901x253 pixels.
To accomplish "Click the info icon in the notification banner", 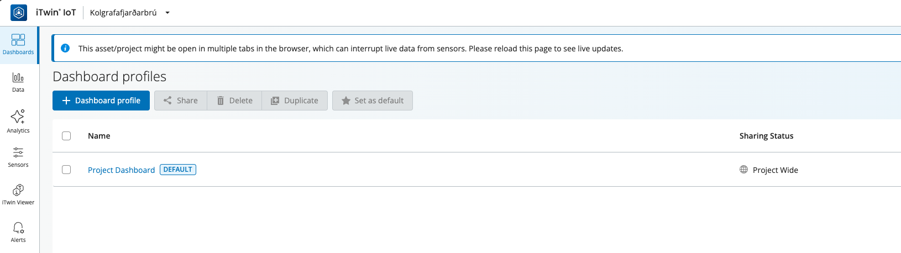I will (x=65, y=49).
